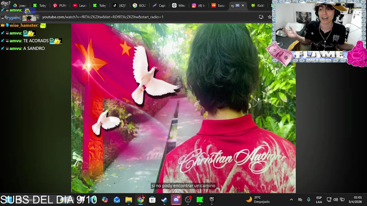The height and width of the screenshot is (206, 367).
Task: Switch to the 'Escu' SoundCloud tab
Action: 218,5
